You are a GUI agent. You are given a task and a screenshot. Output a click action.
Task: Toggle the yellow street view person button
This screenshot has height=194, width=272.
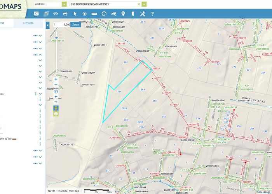tap(56, 107)
